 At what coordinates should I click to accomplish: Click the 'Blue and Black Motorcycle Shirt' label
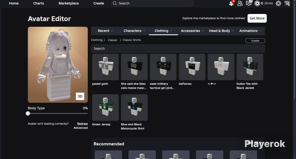pos(132,126)
